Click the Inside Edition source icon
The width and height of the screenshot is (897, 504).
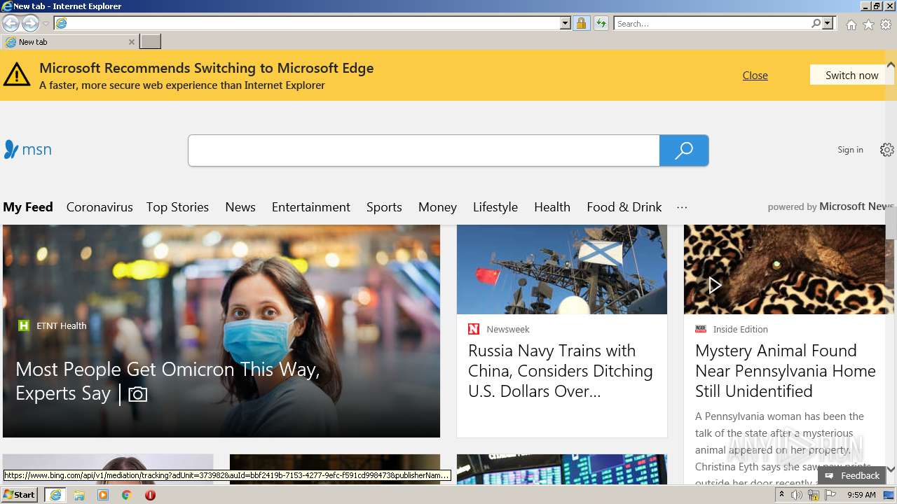tap(701, 329)
